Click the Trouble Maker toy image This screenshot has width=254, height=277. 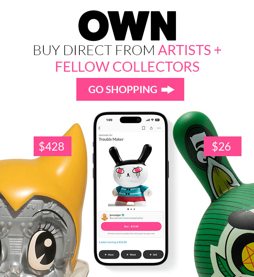130,175
